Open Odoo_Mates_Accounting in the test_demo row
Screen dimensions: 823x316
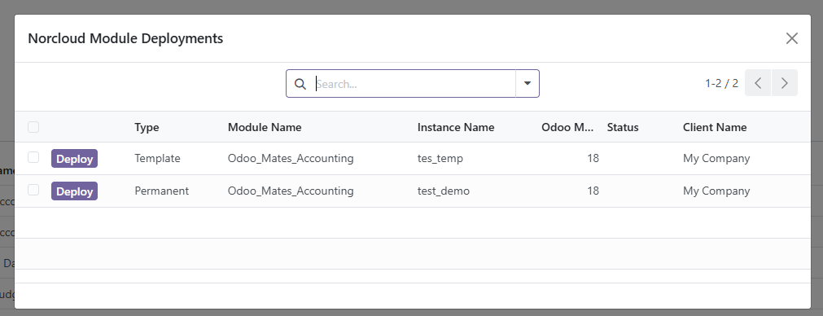(x=291, y=191)
